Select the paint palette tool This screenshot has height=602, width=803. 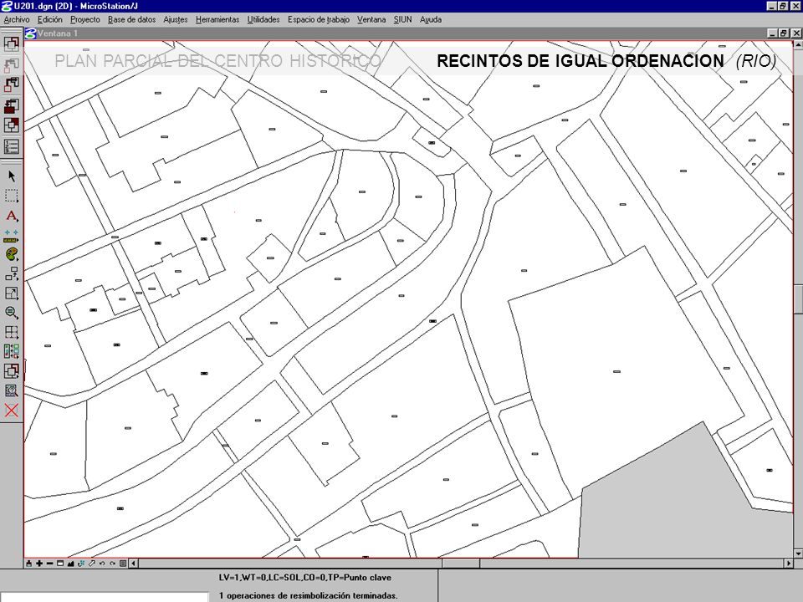point(11,254)
